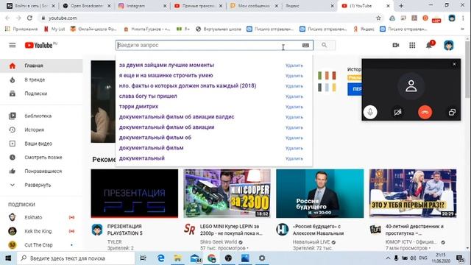Open the My List bookmark
This screenshot has width=471, height=265.
[x=54, y=29]
